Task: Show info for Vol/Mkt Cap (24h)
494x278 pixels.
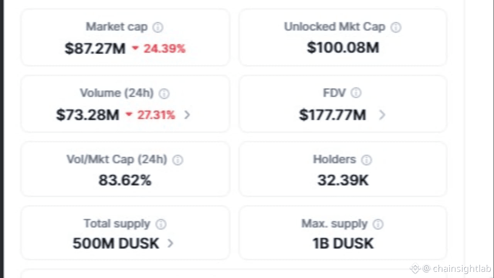Action: click(178, 160)
